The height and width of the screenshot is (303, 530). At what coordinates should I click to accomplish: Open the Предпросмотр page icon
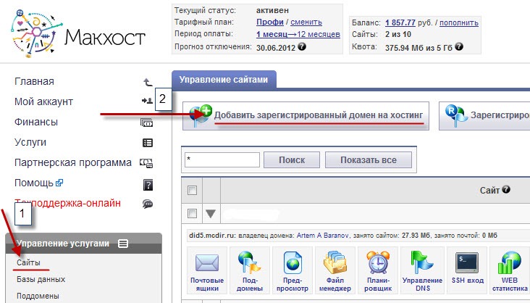pos(293,262)
